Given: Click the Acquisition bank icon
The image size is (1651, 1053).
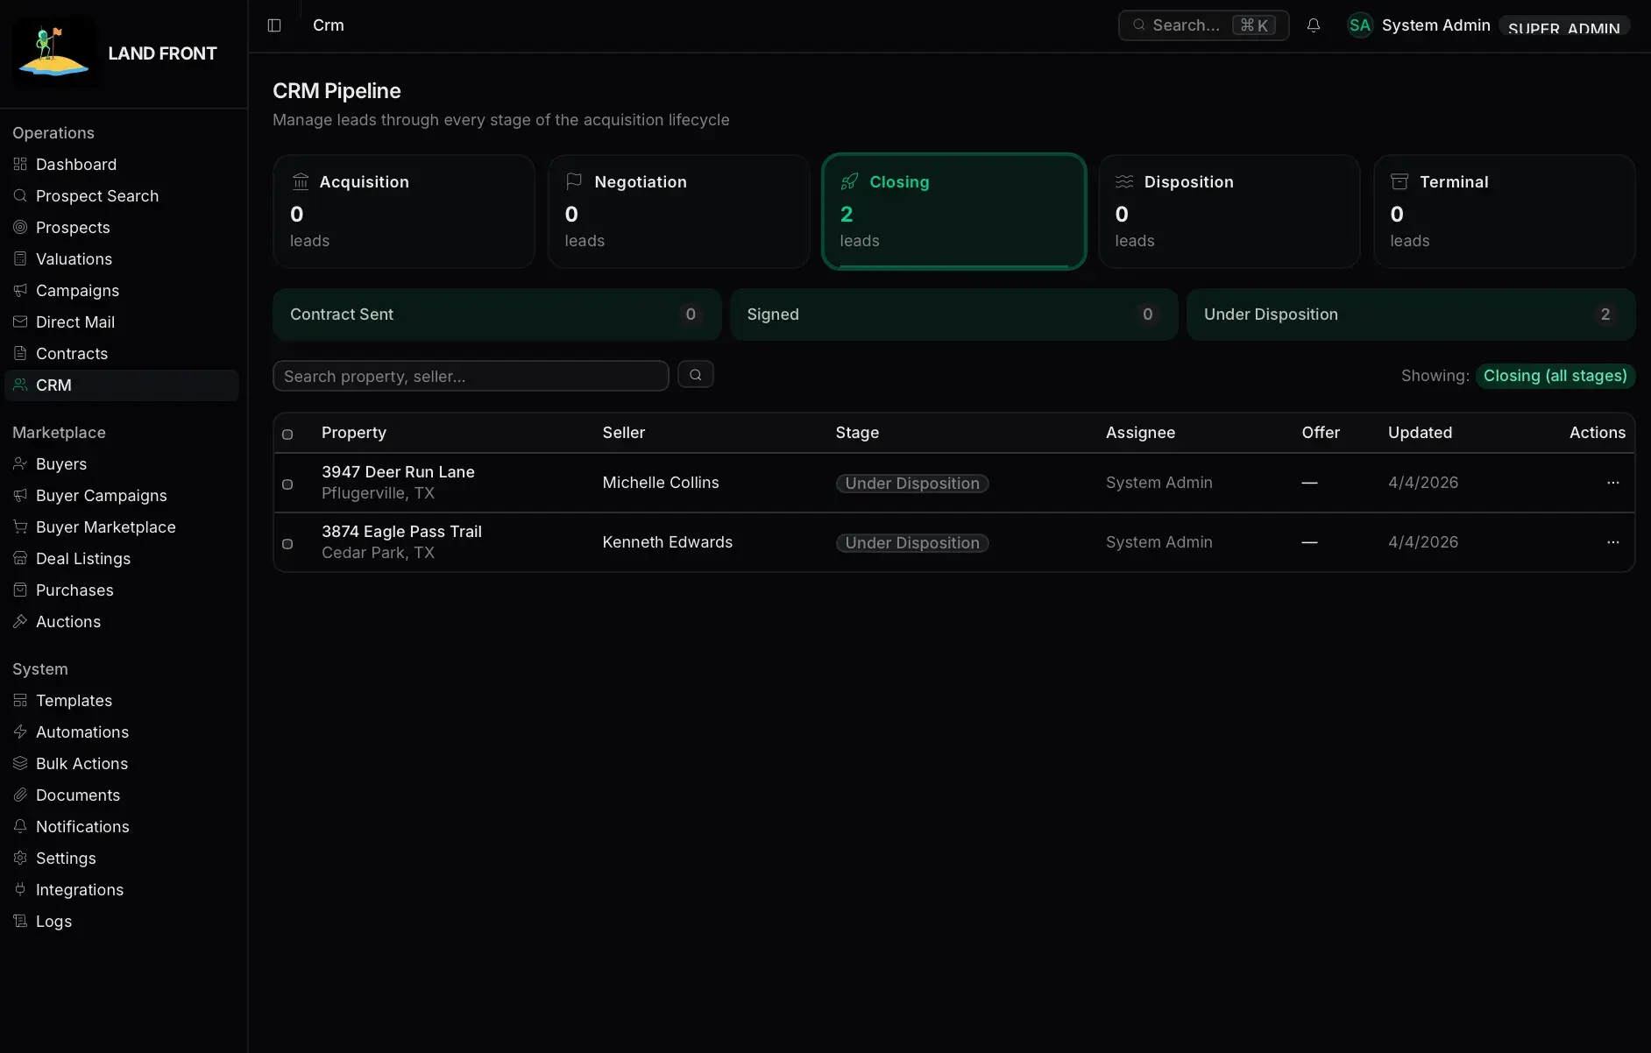Looking at the screenshot, I should pyautogui.click(x=301, y=181).
